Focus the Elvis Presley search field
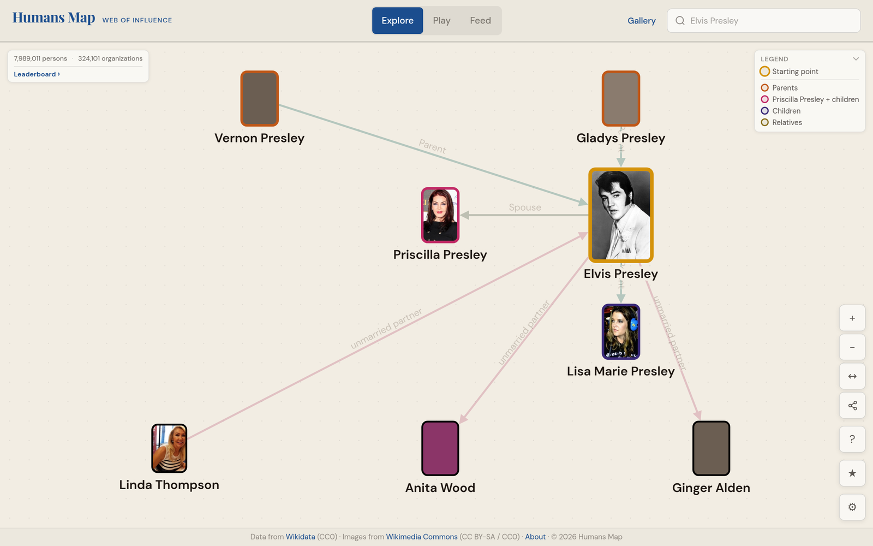Viewport: 873px width, 546px height. [764, 21]
